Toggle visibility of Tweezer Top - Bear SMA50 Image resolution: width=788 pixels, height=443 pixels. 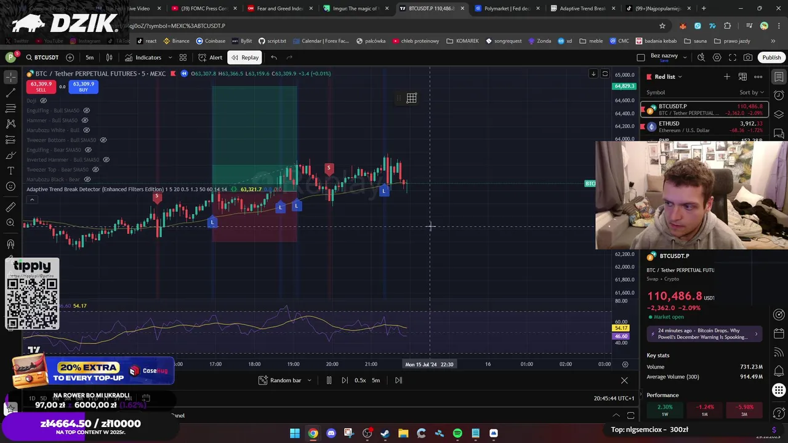(x=95, y=169)
